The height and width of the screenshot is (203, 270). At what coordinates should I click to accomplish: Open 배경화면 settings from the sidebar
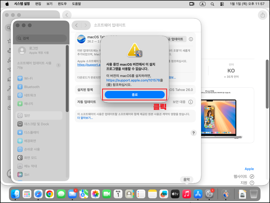[x=39, y=141]
